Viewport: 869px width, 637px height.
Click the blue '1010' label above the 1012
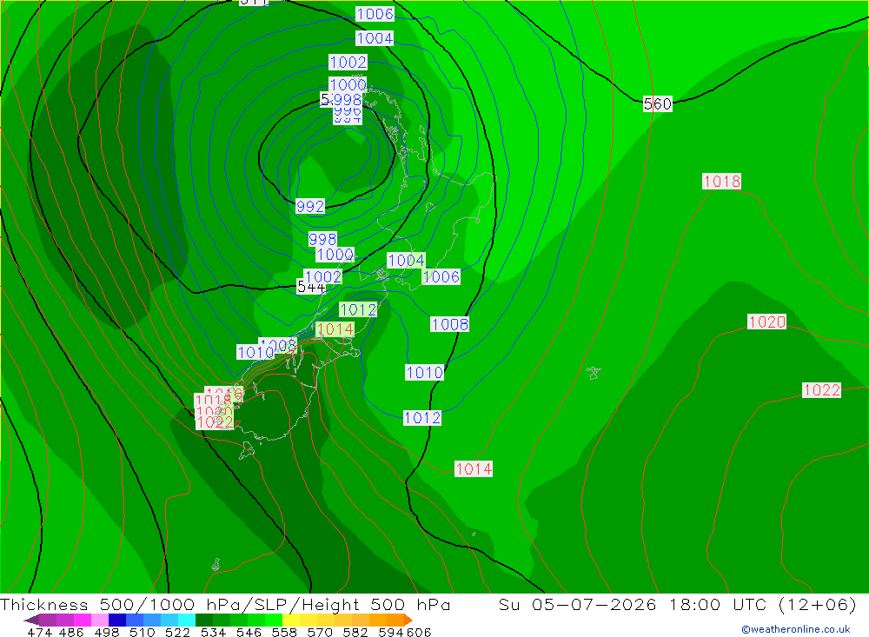click(425, 372)
